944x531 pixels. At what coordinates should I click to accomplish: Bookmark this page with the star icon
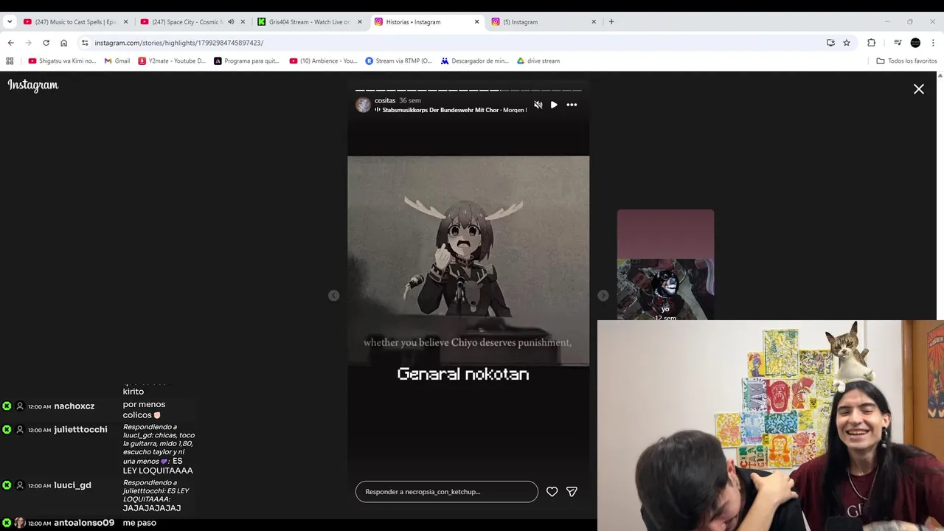pyautogui.click(x=847, y=43)
